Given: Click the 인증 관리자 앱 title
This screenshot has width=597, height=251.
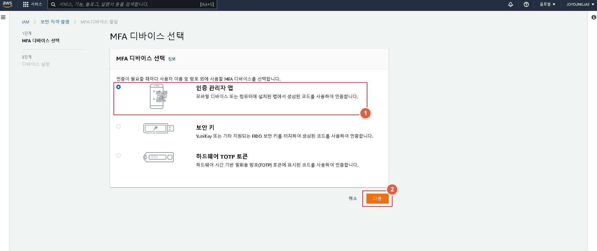Looking at the screenshot, I should [x=215, y=88].
